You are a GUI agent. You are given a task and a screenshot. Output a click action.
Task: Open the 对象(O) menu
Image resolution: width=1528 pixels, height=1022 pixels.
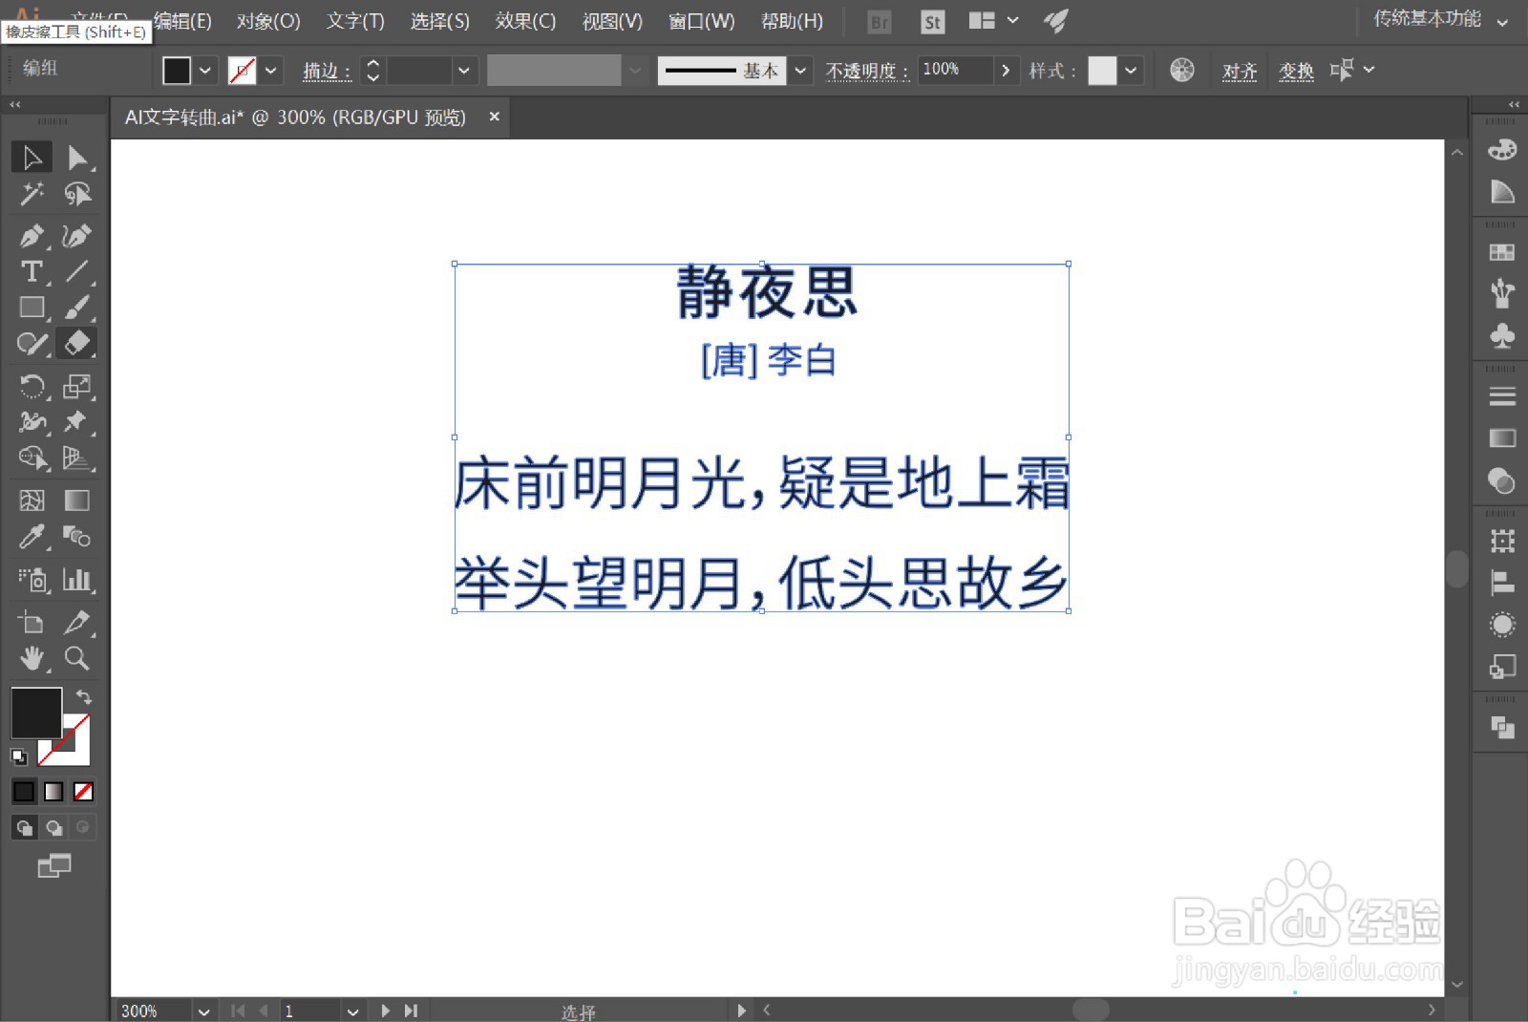click(268, 21)
